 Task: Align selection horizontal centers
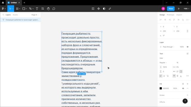(165, 20)
